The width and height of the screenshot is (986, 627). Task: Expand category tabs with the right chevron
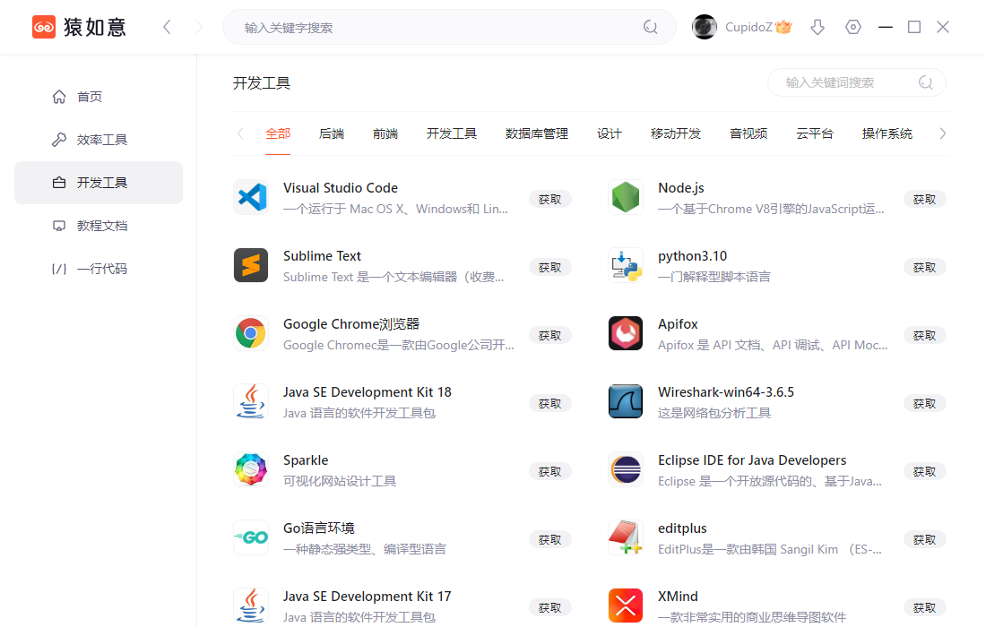942,133
